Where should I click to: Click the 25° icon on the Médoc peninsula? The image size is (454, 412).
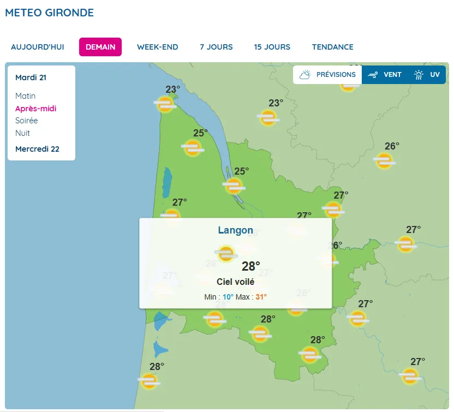pyautogui.click(x=193, y=148)
